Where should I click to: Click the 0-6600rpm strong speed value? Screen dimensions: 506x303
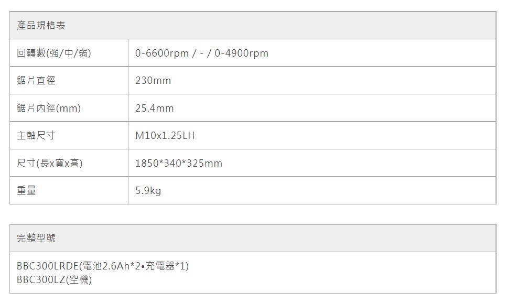click(x=162, y=53)
